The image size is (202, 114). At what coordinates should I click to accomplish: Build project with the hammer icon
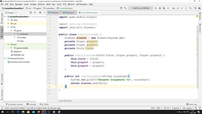(125, 8)
